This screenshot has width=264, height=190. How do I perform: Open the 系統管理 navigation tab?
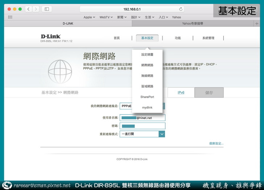click(x=208, y=38)
